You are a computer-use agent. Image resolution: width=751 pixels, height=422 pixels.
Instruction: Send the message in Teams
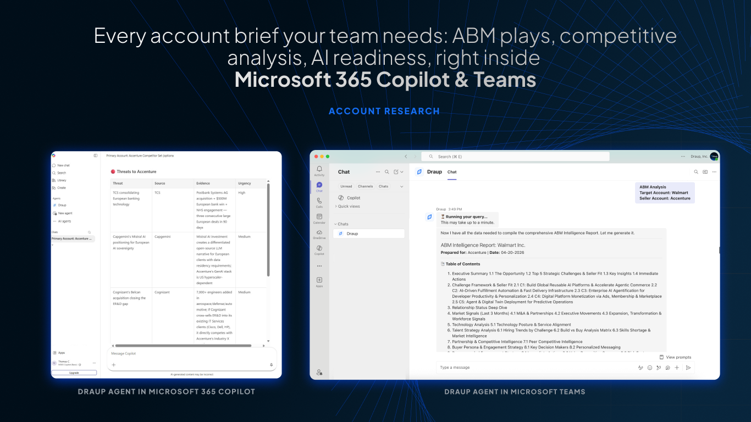(688, 368)
